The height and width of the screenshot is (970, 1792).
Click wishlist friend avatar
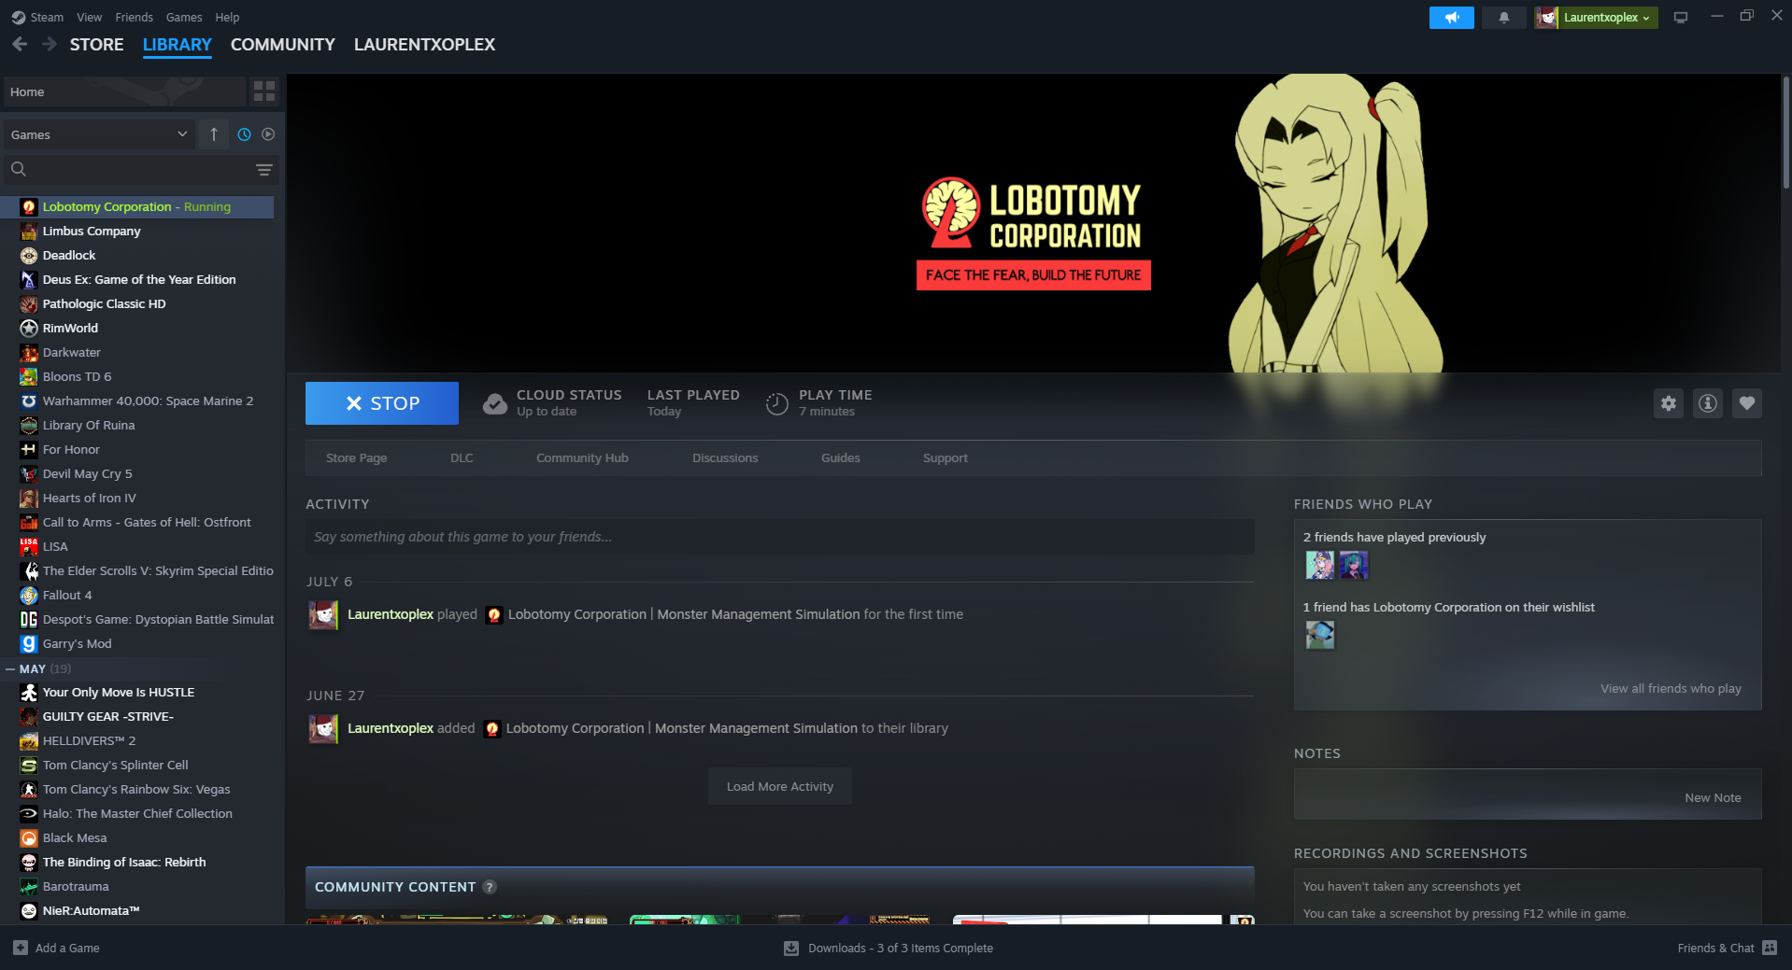click(x=1319, y=635)
